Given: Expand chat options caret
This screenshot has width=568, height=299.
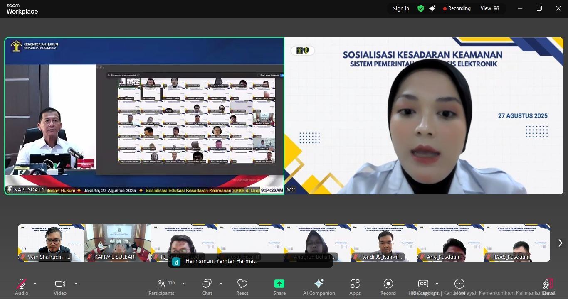Looking at the screenshot, I should point(221,284).
